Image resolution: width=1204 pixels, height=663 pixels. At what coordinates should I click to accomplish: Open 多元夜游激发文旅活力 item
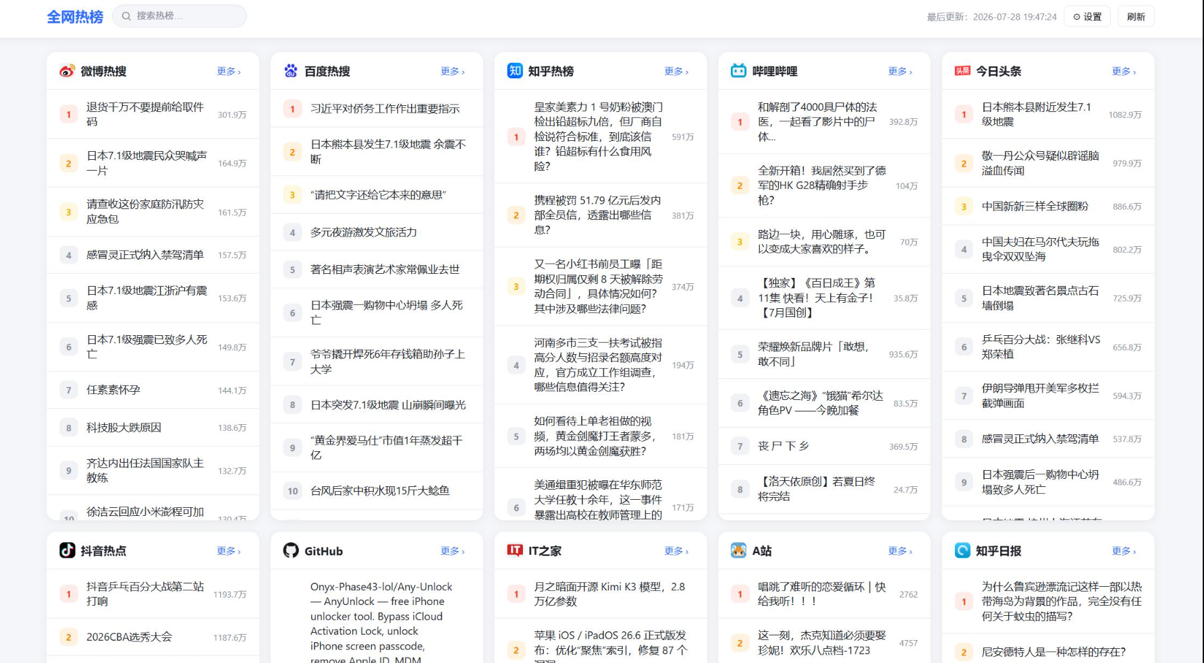click(x=377, y=232)
